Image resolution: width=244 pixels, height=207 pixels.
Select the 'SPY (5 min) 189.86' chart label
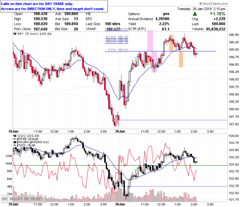[x=35, y=34]
